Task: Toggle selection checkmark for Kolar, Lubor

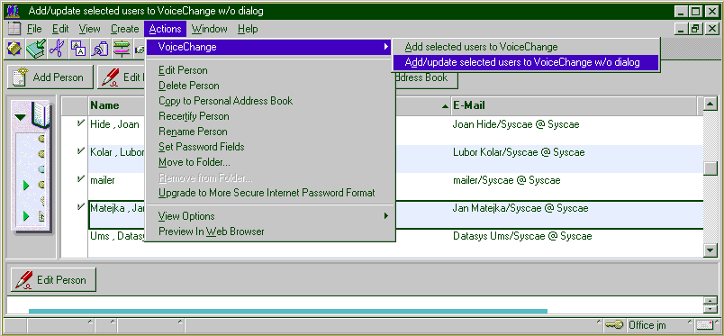Action: pyautogui.click(x=81, y=150)
